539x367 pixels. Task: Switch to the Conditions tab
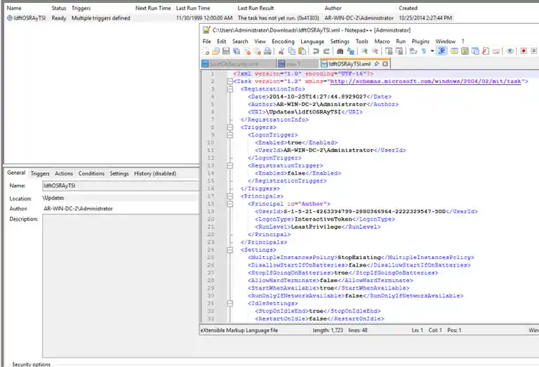[x=91, y=173]
